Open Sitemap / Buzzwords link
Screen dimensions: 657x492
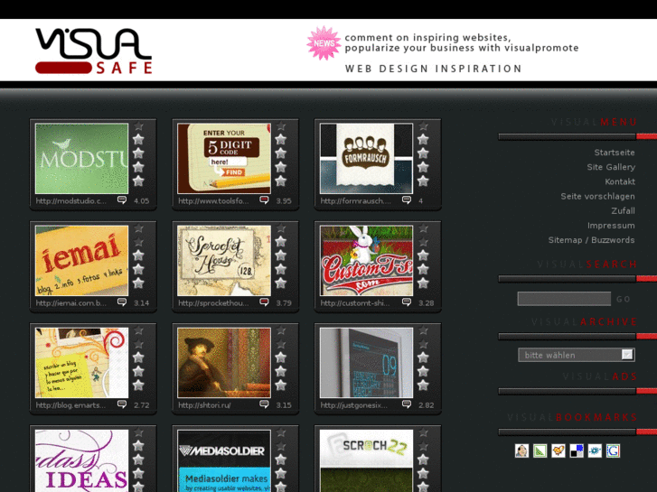coord(591,240)
